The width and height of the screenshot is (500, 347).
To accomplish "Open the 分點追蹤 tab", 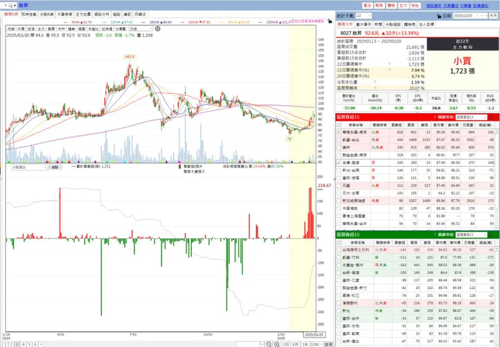I will pos(393,24).
